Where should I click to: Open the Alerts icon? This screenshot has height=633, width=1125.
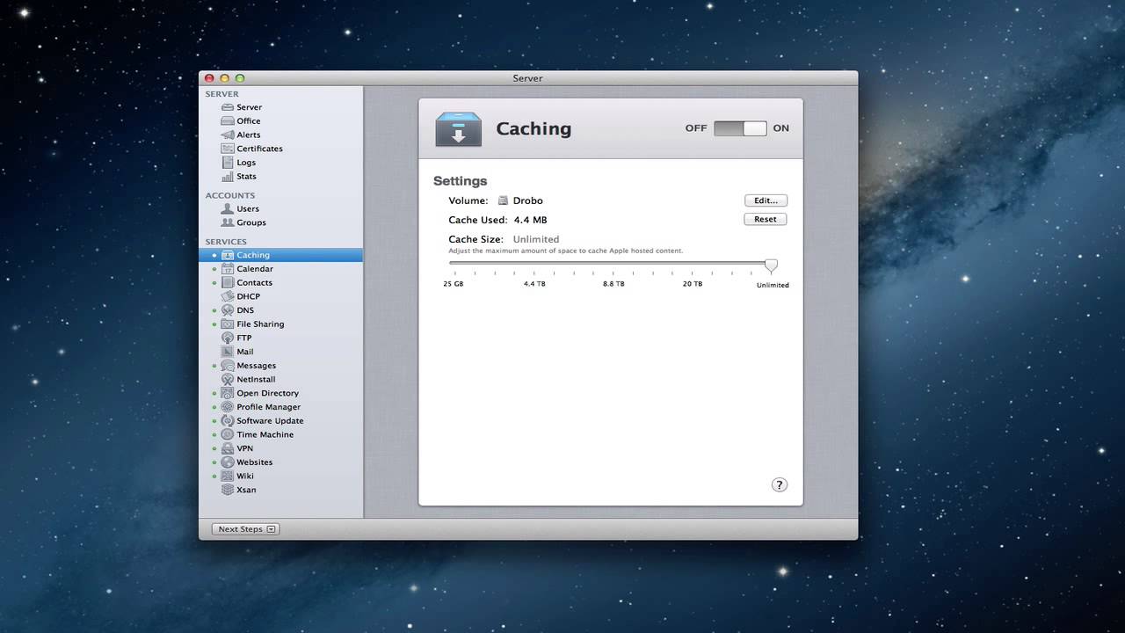tap(228, 135)
